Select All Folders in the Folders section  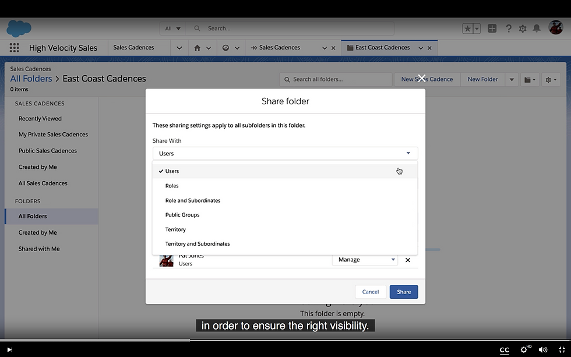[52, 216]
